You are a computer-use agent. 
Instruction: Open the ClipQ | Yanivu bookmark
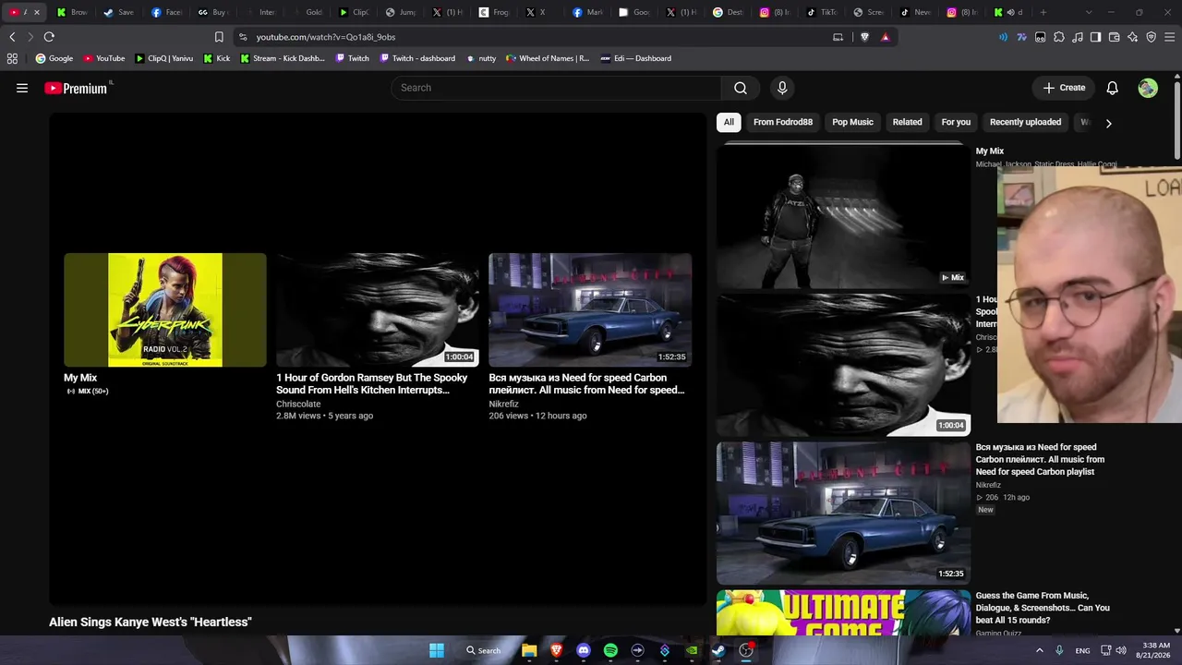click(x=164, y=58)
